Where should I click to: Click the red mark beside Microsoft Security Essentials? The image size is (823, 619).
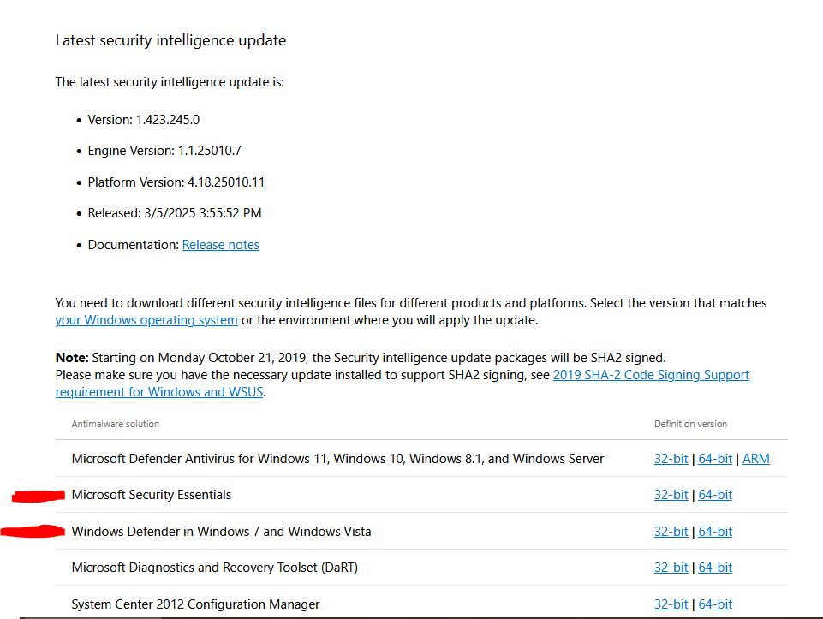coord(39,495)
